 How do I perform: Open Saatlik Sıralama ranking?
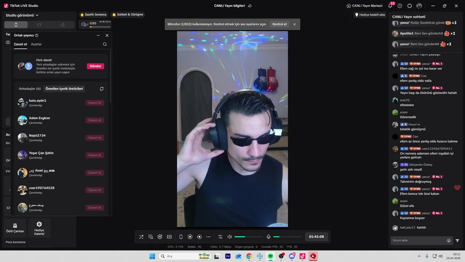click(93, 15)
